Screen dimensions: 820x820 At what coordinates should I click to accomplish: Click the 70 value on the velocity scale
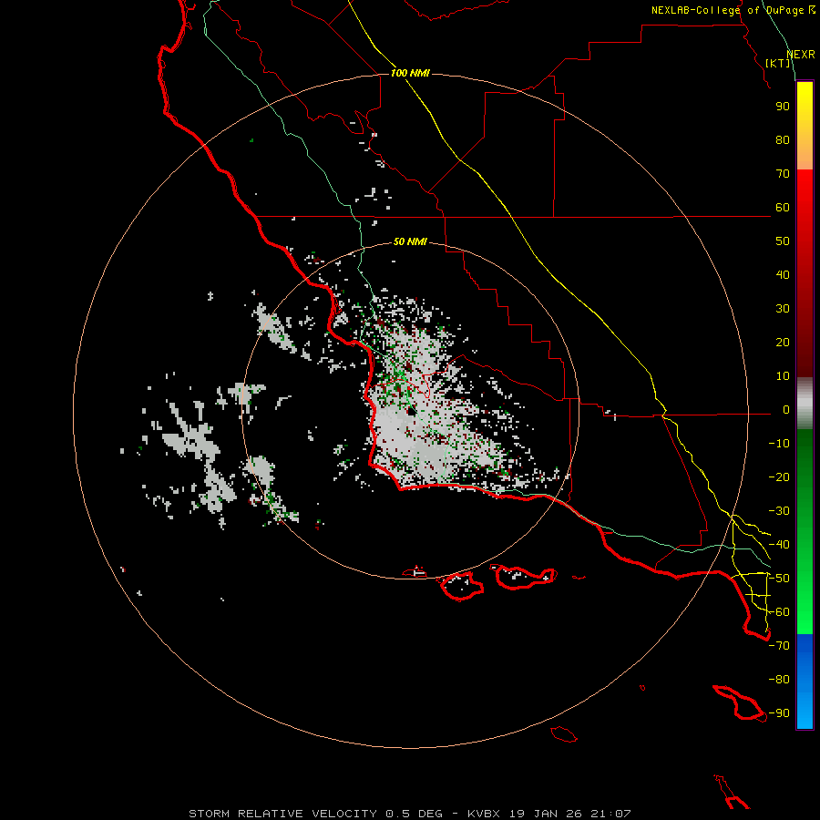pyautogui.click(x=783, y=174)
